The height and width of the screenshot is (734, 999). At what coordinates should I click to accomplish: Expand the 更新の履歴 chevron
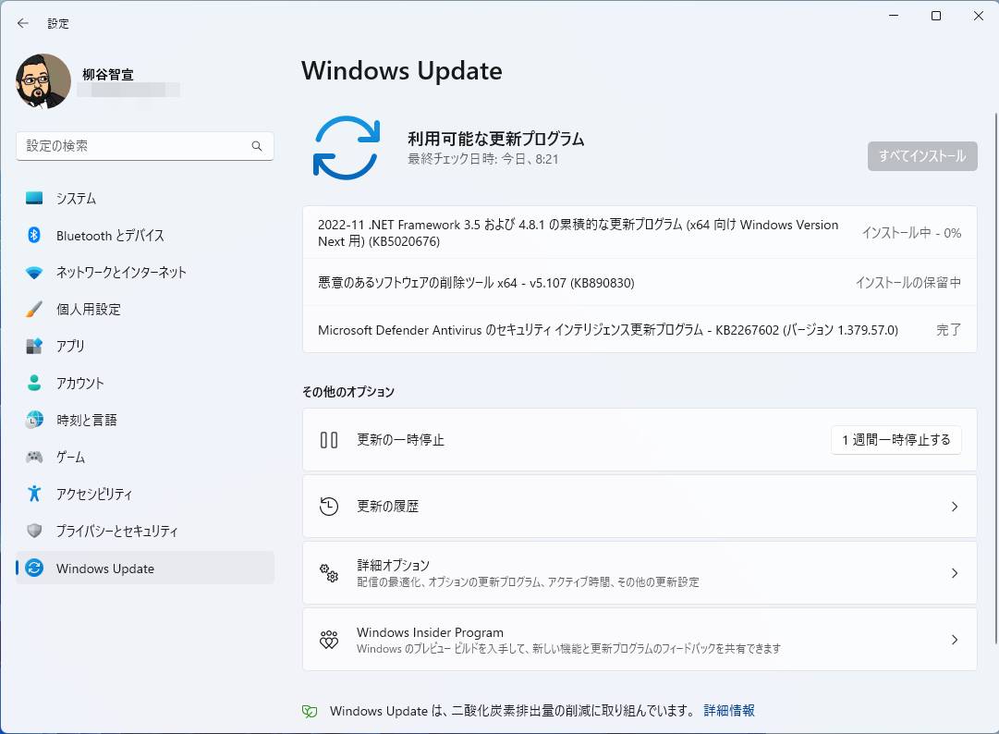coord(955,507)
